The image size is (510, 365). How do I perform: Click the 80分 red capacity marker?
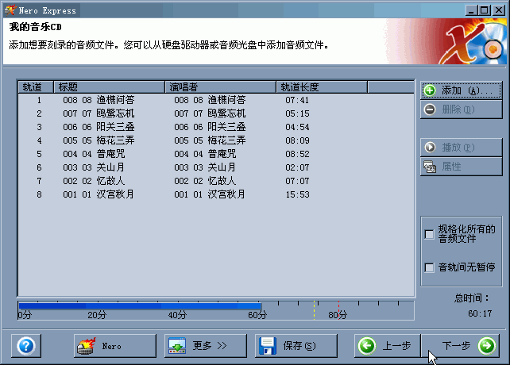tap(338, 309)
